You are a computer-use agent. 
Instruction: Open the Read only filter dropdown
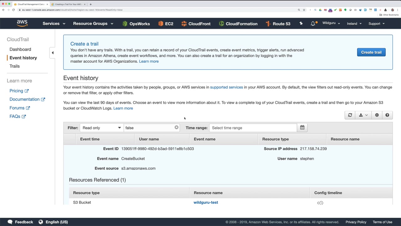click(102, 128)
